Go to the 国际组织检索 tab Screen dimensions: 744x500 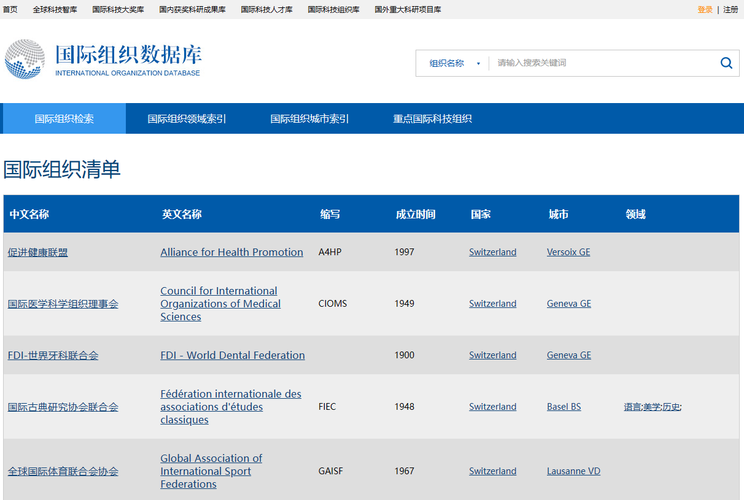click(64, 119)
